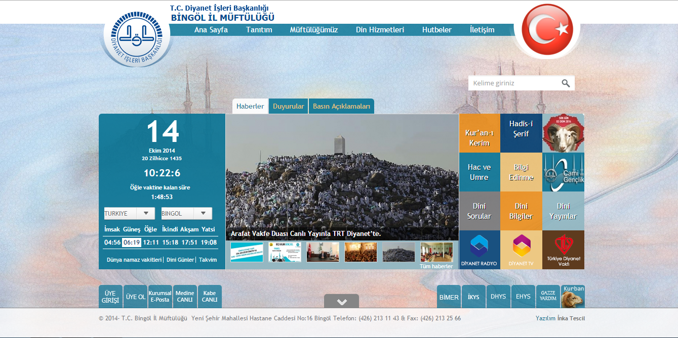Open the Diyanet TV tile

point(521,250)
